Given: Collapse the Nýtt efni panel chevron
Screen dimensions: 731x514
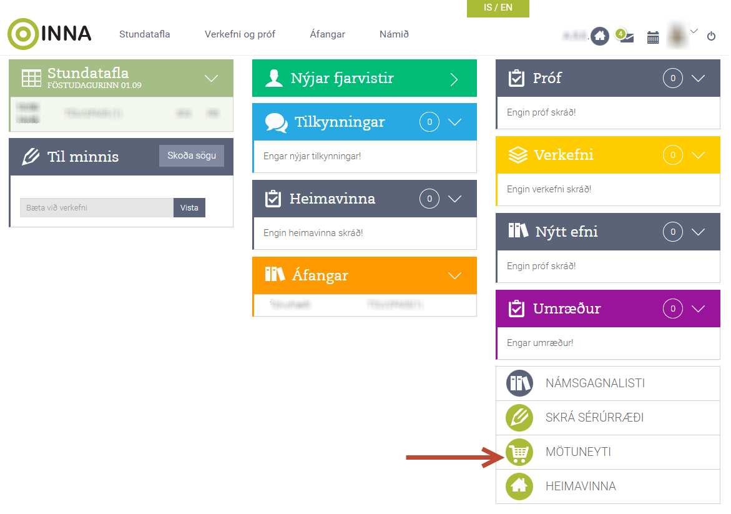Looking at the screenshot, I should [x=698, y=232].
